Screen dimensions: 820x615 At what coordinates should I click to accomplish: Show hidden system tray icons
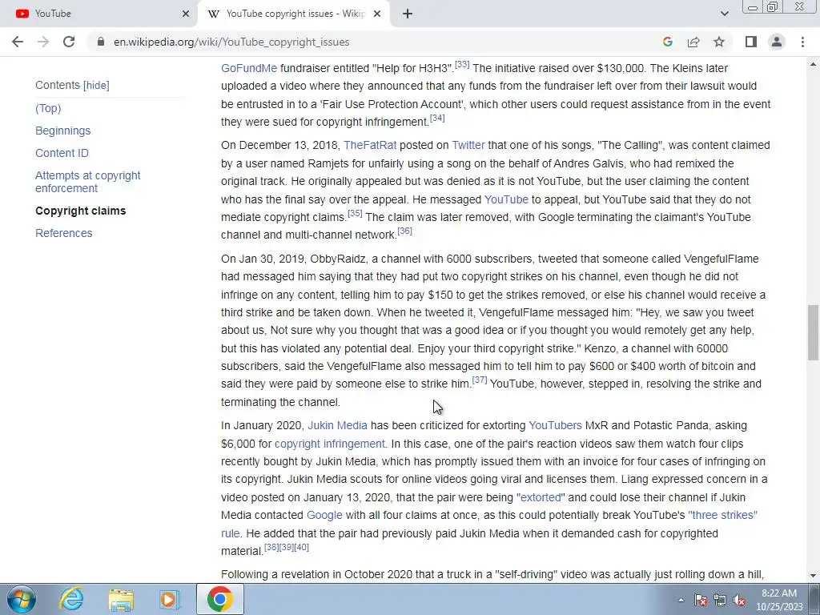click(x=681, y=600)
